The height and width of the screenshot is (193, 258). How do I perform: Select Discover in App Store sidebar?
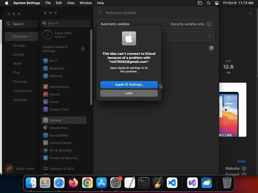[22, 36]
